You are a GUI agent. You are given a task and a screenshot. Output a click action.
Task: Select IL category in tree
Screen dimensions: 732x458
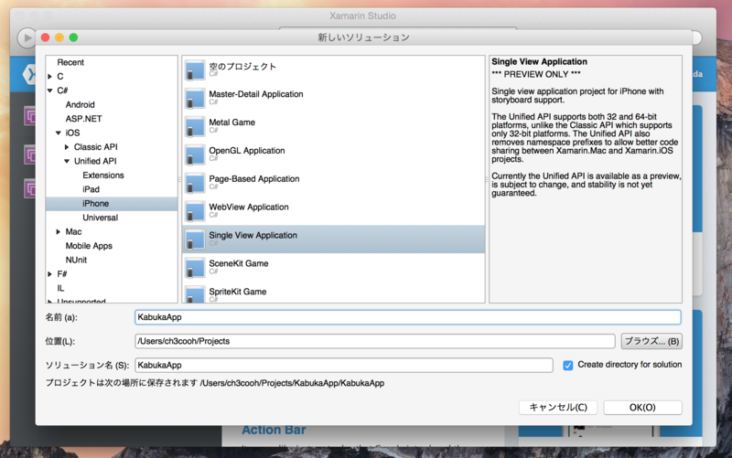[x=60, y=288]
